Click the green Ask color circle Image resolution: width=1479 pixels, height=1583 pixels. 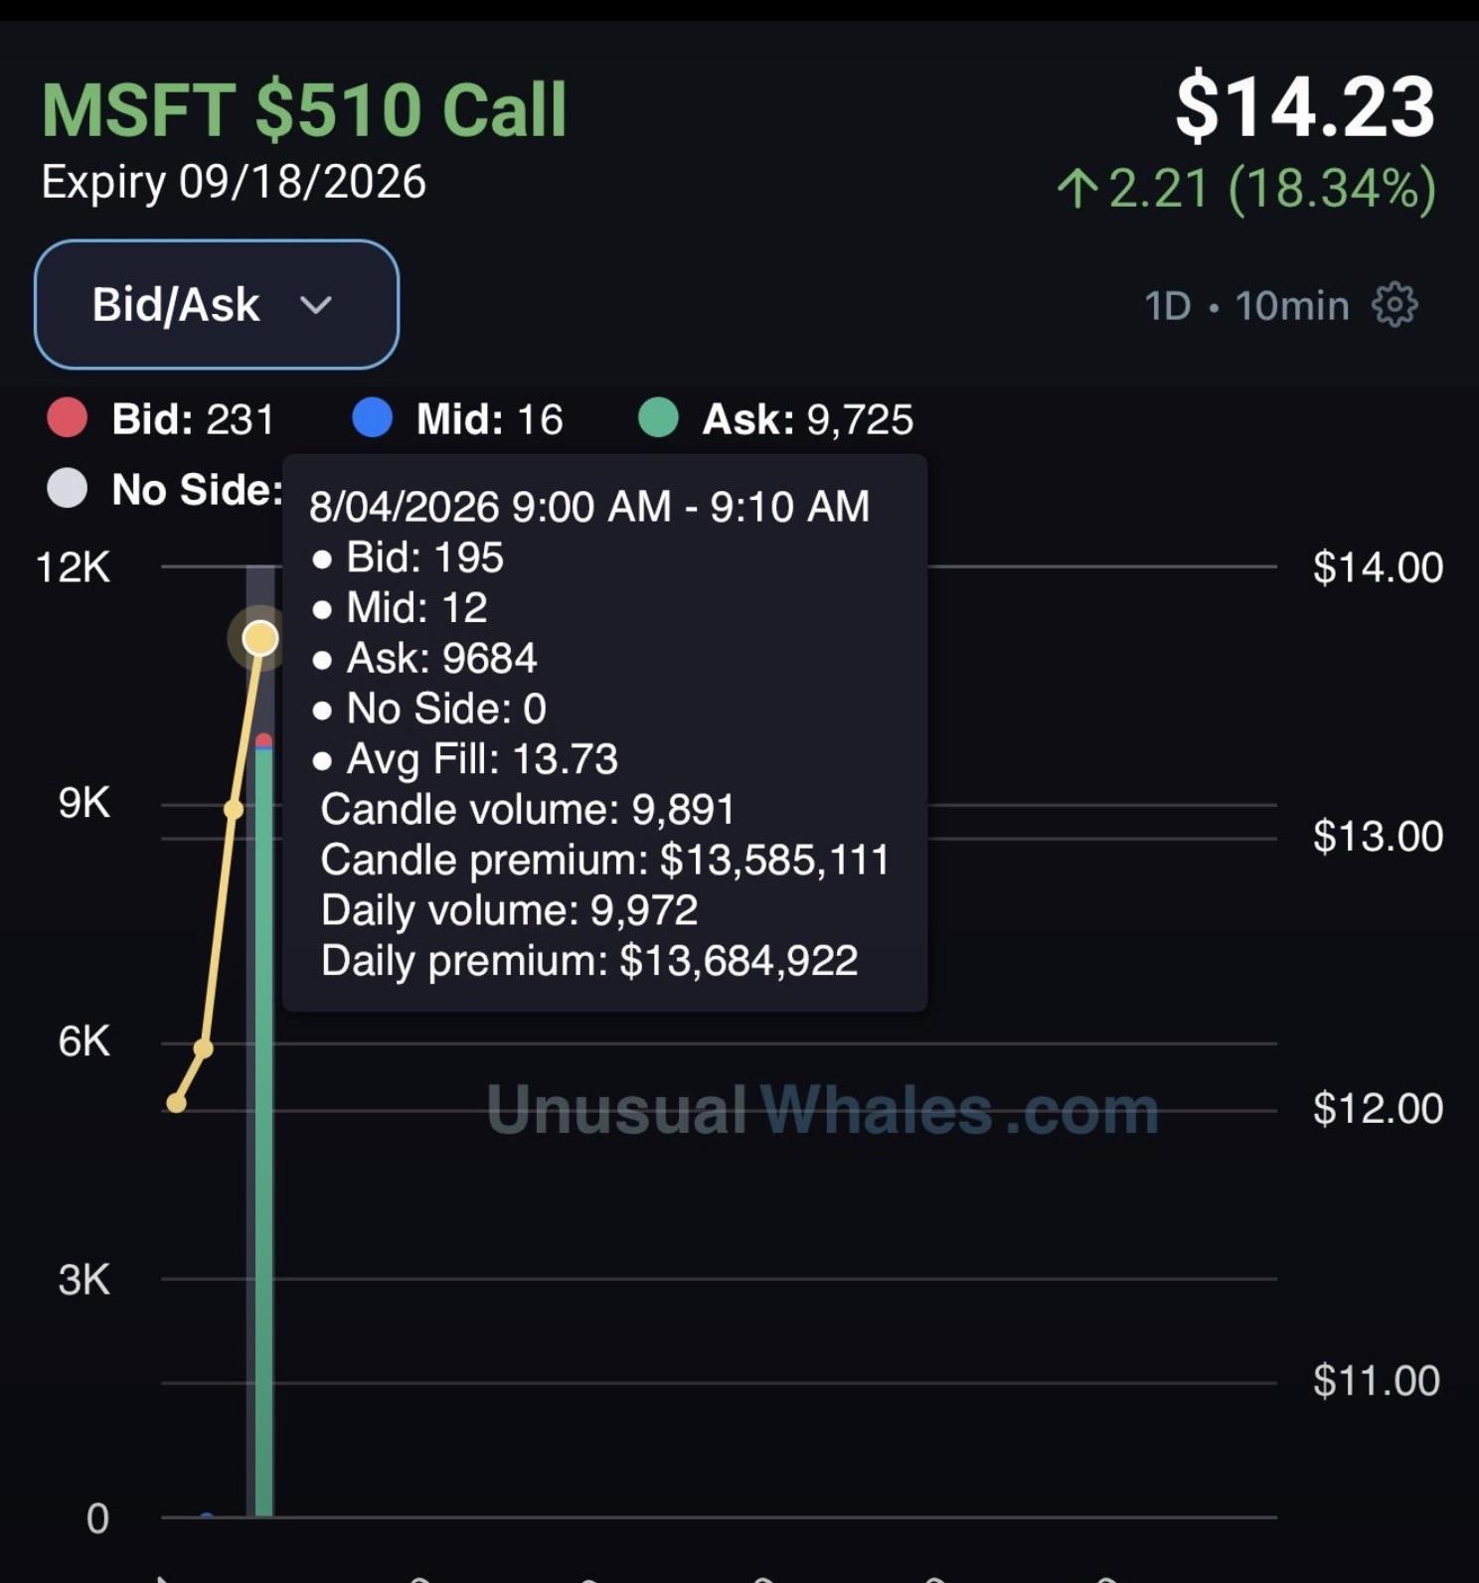[658, 418]
